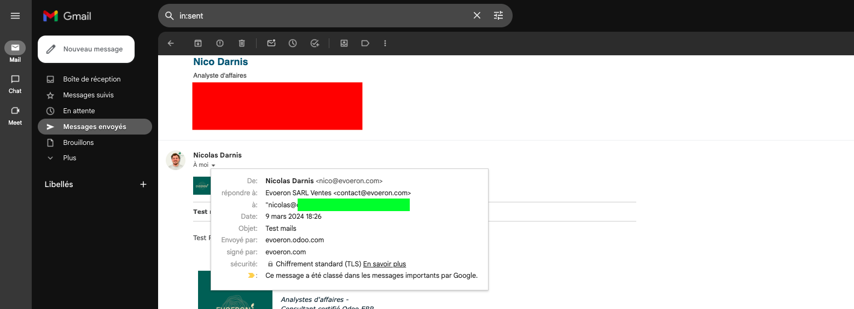Click the Nouveau message button

[x=86, y=49]
